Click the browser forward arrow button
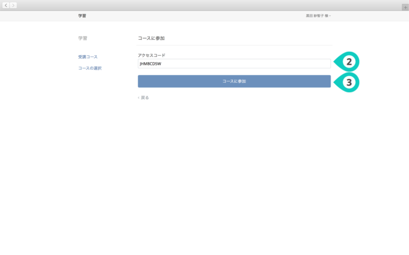409x255 pixels. 13,5
